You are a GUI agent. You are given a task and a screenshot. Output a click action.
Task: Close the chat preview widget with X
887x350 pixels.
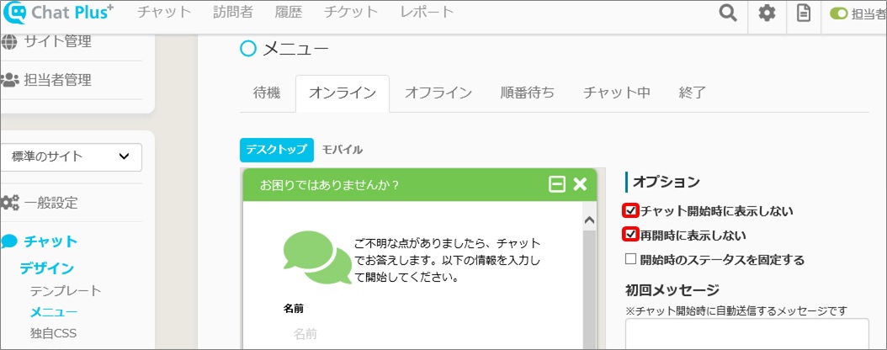click(x=580, y=184)
